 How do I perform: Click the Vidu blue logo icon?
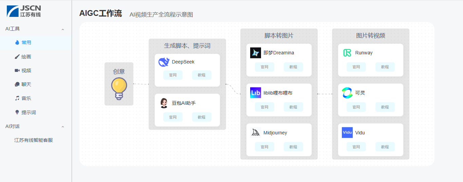(347, 133)
